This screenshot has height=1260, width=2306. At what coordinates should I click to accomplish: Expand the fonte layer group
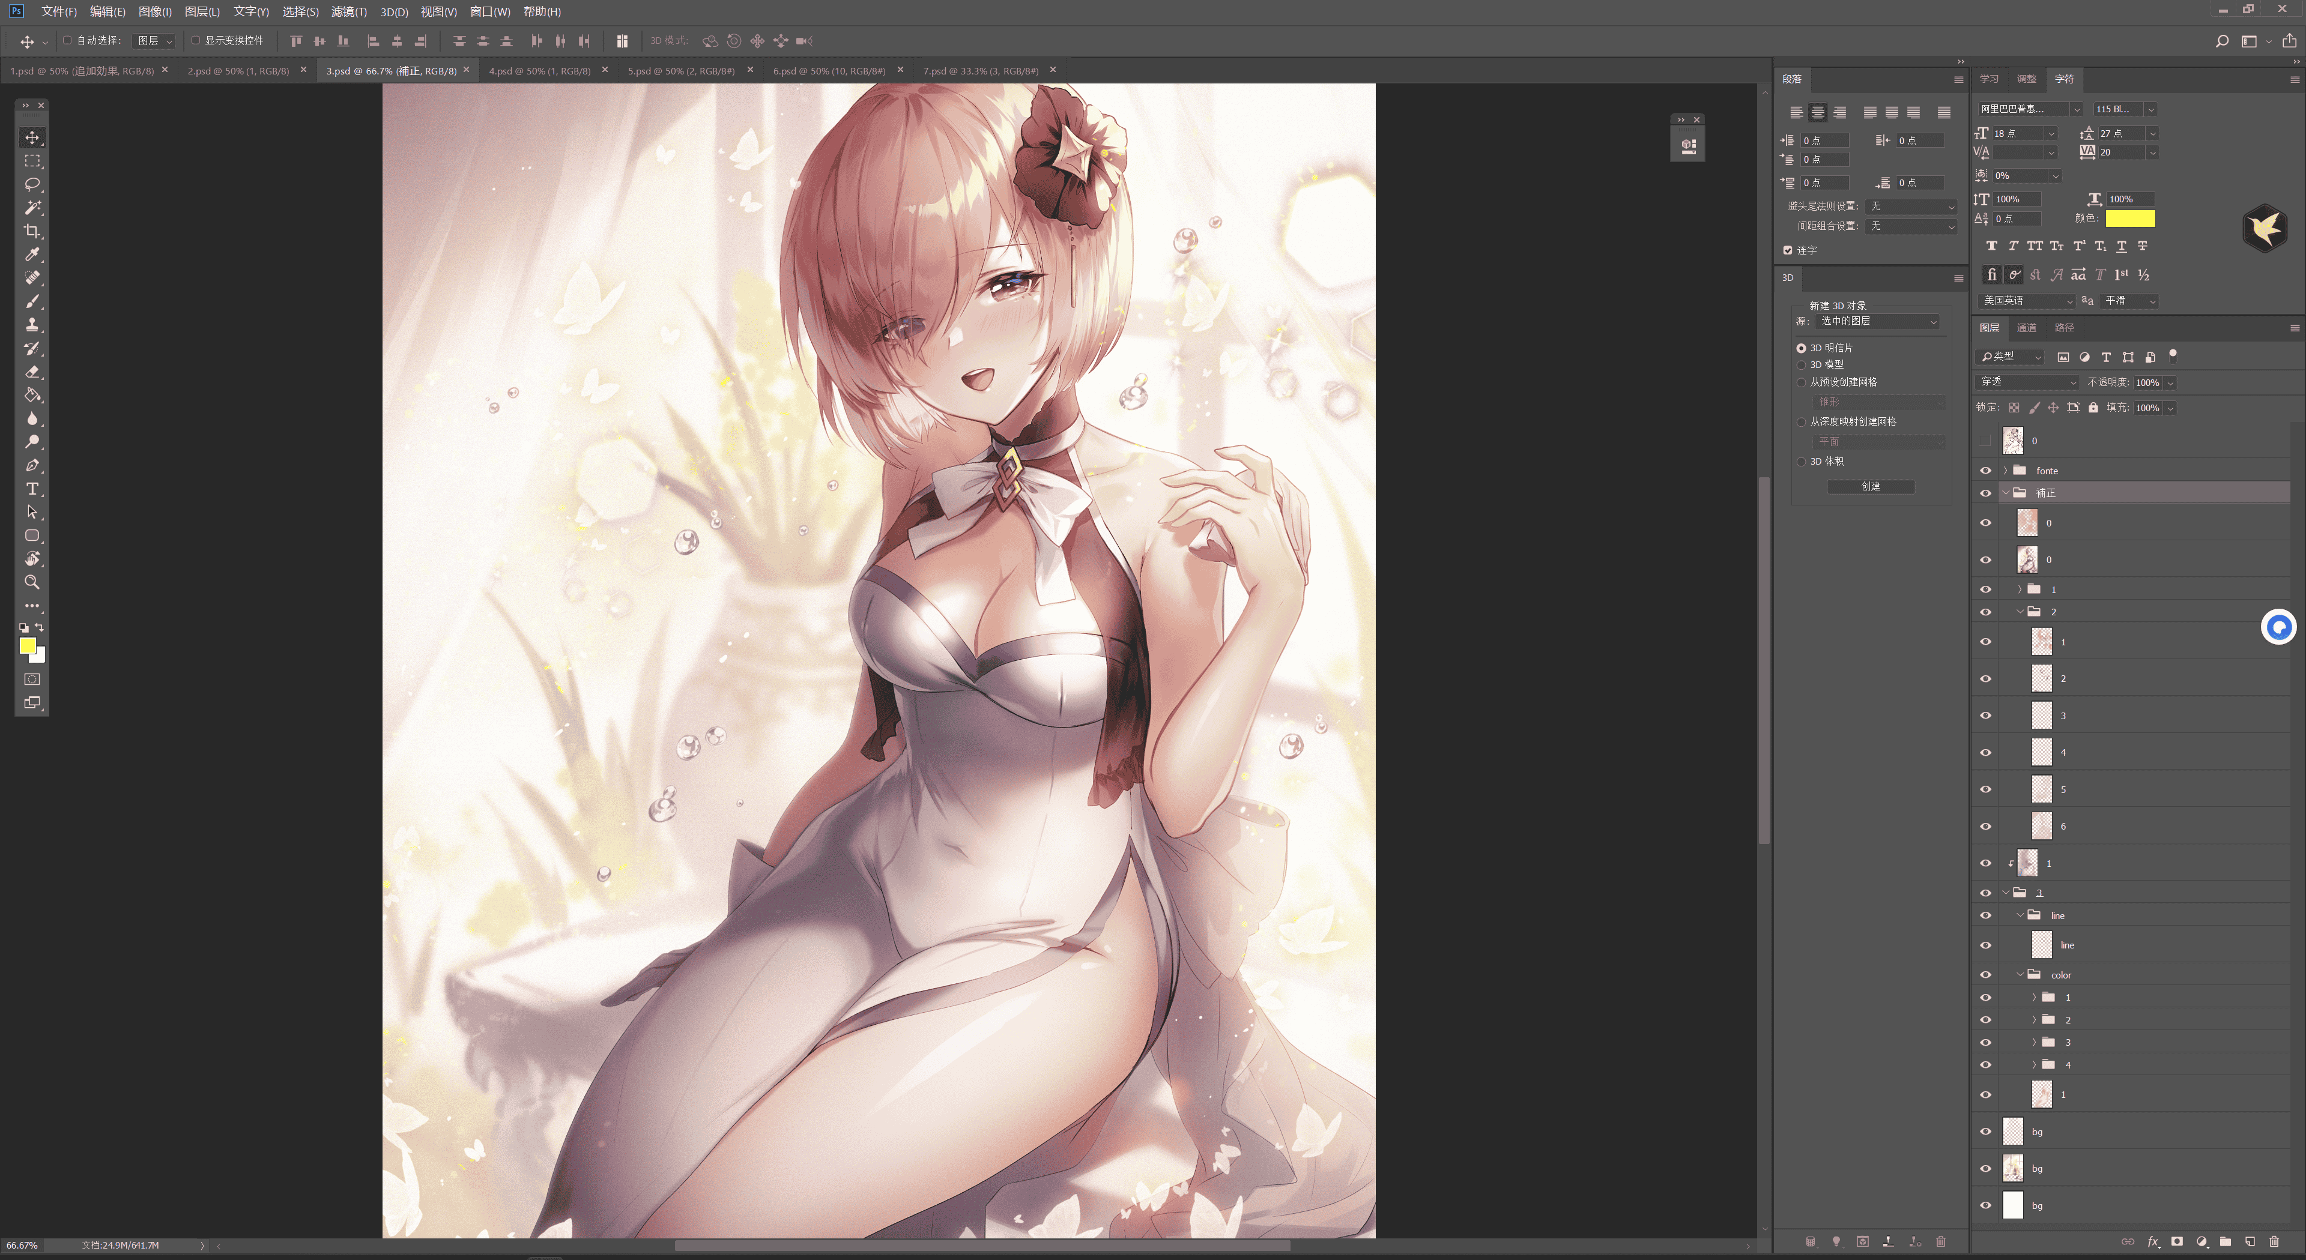(x=2005, y=471)
